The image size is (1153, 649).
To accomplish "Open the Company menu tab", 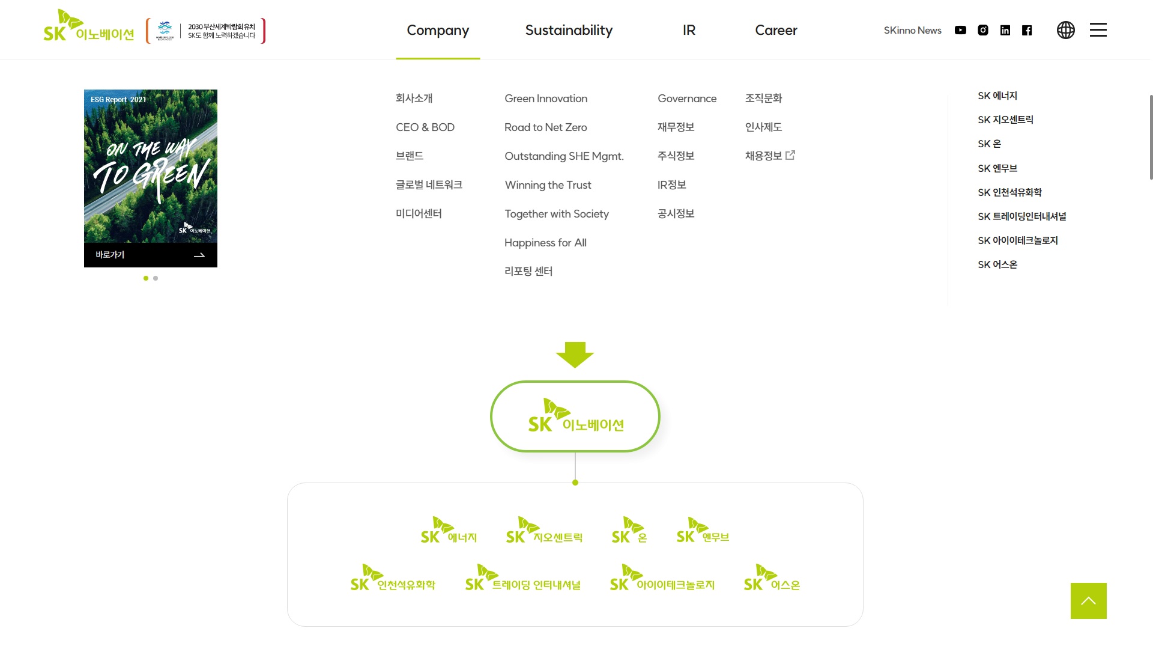I will tap(438, 30).
